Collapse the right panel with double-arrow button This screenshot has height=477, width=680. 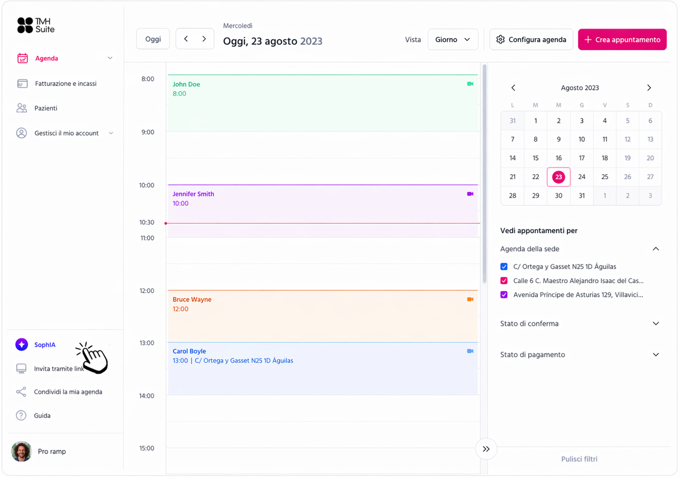tap(486, 449)
